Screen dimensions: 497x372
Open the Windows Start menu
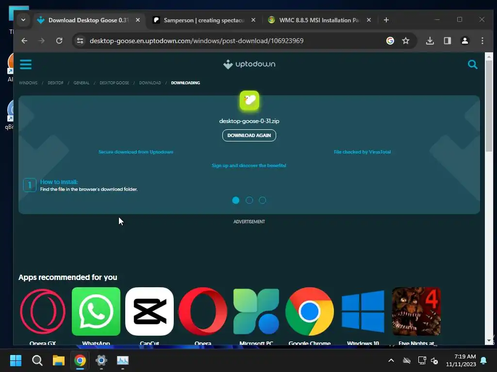(x=16, y=360)
